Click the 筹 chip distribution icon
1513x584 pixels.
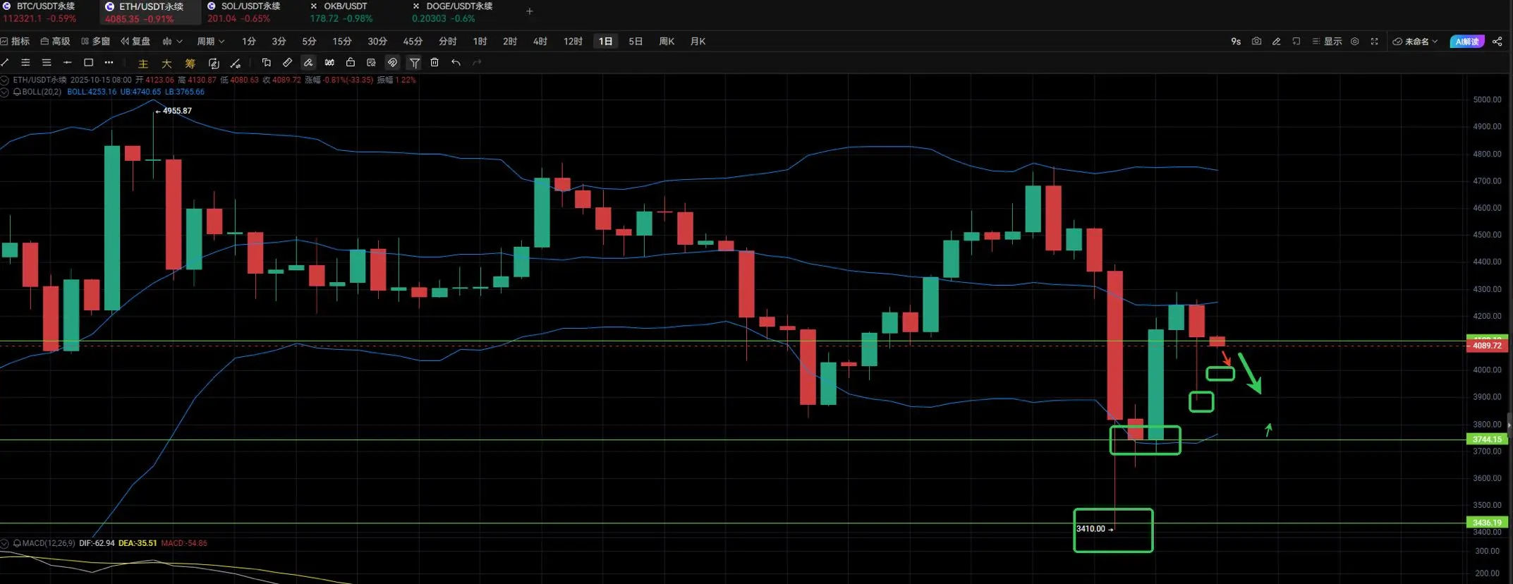tap(190, 63)
